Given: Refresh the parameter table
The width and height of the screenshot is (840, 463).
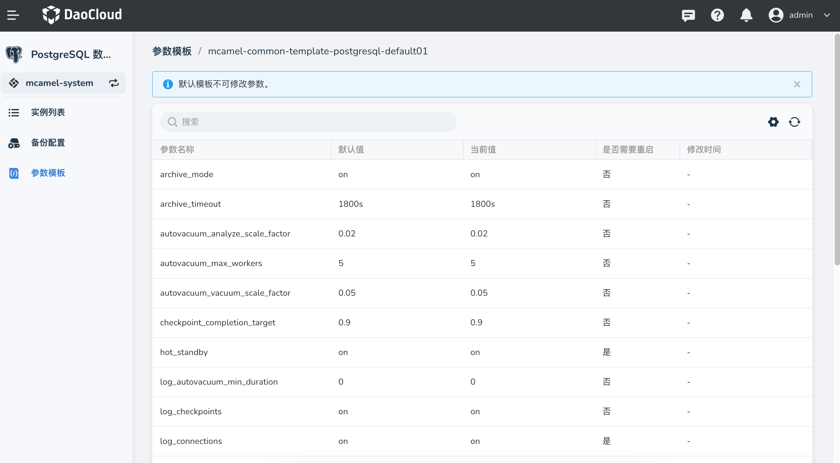Looking at the screenshot, I should pos(794,122).
